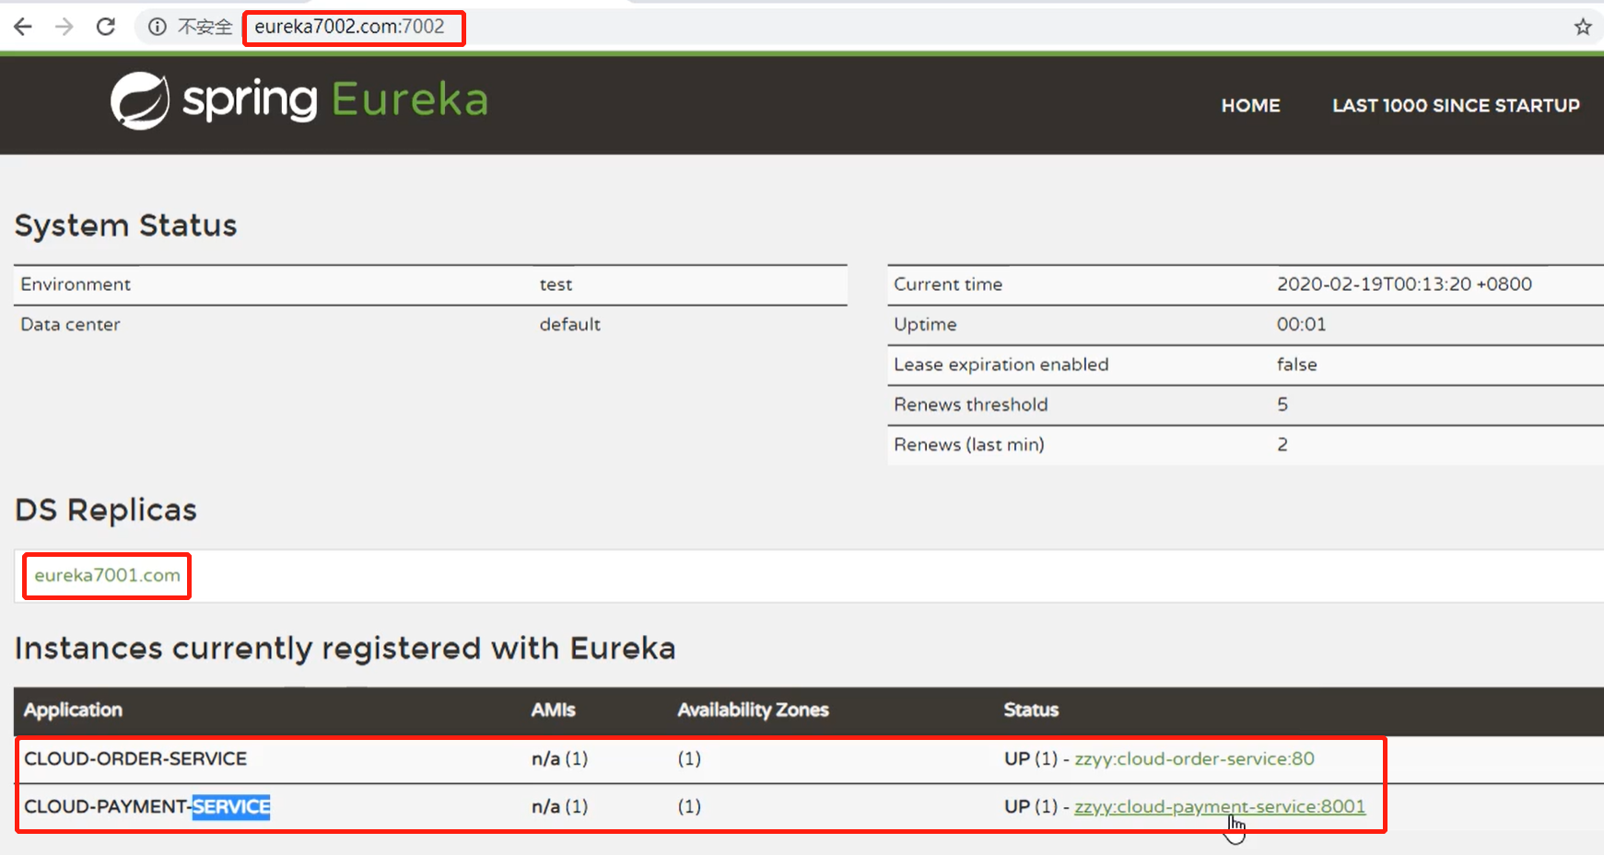This screenshot has height=855, width=1604.
Task: Reload the page with refresh icon
Action: pos(106,27)
